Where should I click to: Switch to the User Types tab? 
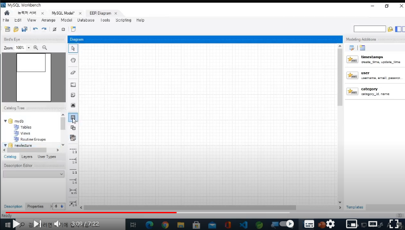pyautogui.click(x=47, y=156)
